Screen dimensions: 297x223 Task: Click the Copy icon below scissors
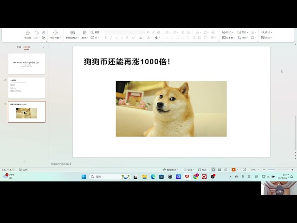point(44,38)
